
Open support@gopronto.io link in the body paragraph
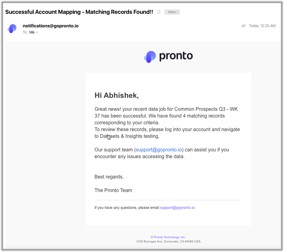pyautogui.click(x=159, y=150)
